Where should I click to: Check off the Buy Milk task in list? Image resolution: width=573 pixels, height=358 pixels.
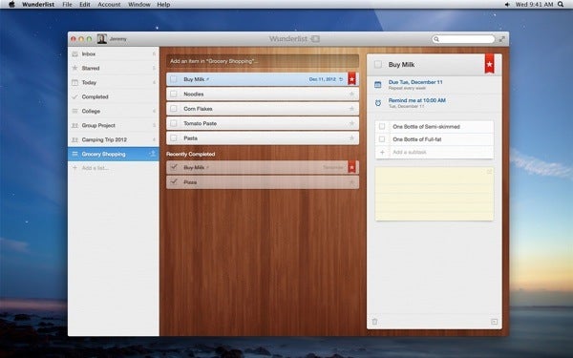[x=174, y=79]
